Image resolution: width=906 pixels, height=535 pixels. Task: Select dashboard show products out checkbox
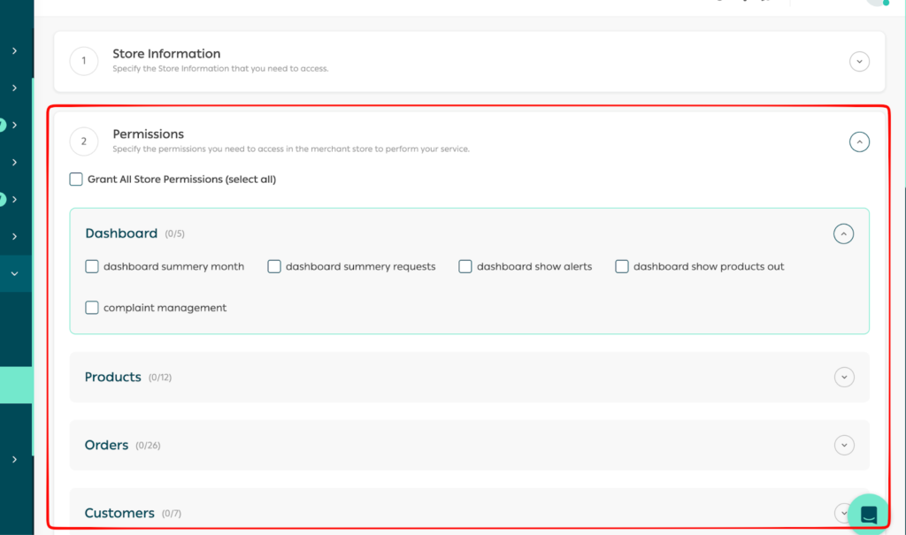click(x=622, y=266)
